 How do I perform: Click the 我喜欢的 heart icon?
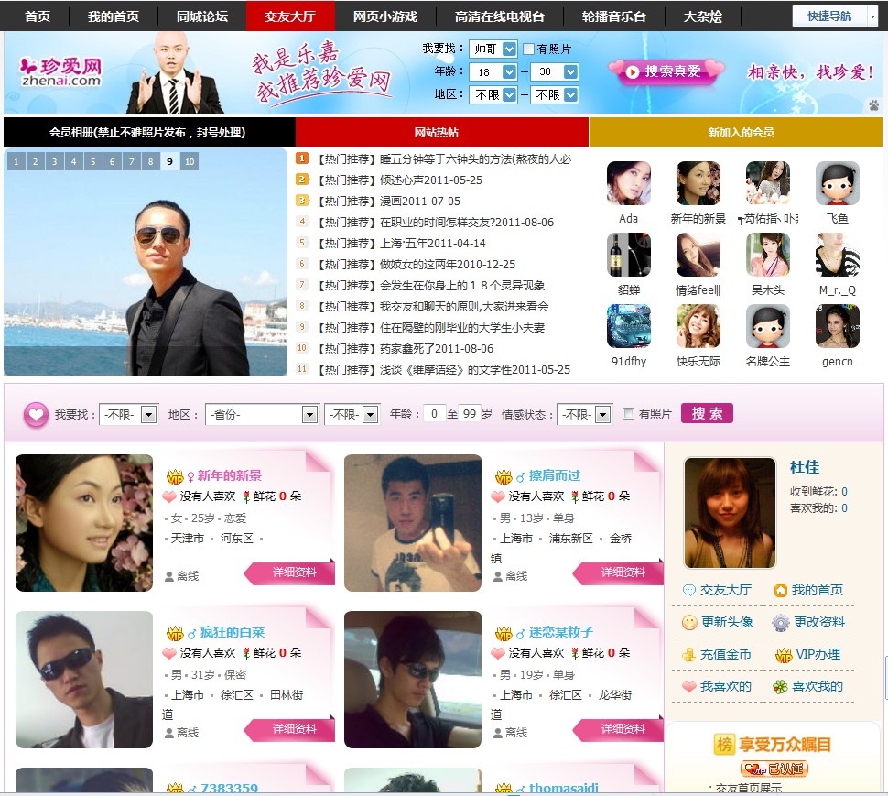[688, 687]
